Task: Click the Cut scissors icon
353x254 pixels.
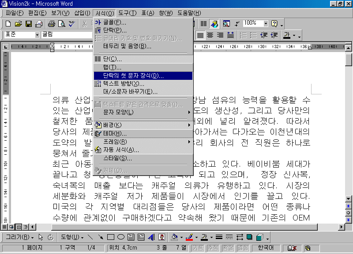Action: coord(85,24)
